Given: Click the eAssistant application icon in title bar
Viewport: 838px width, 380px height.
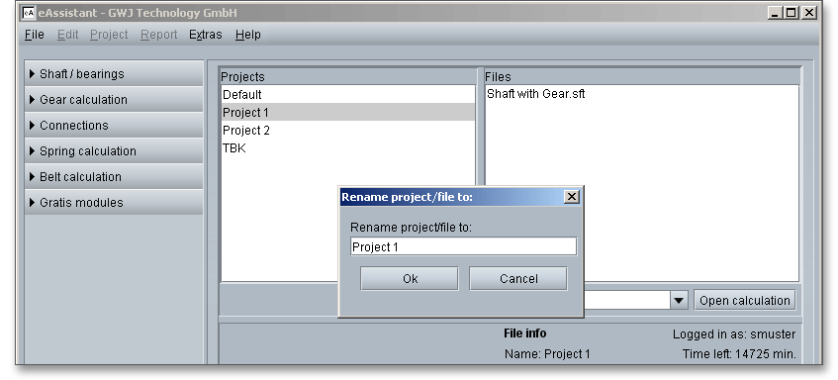Looking at the screenshot, I should pyautogui.click(x=29, y=13).
